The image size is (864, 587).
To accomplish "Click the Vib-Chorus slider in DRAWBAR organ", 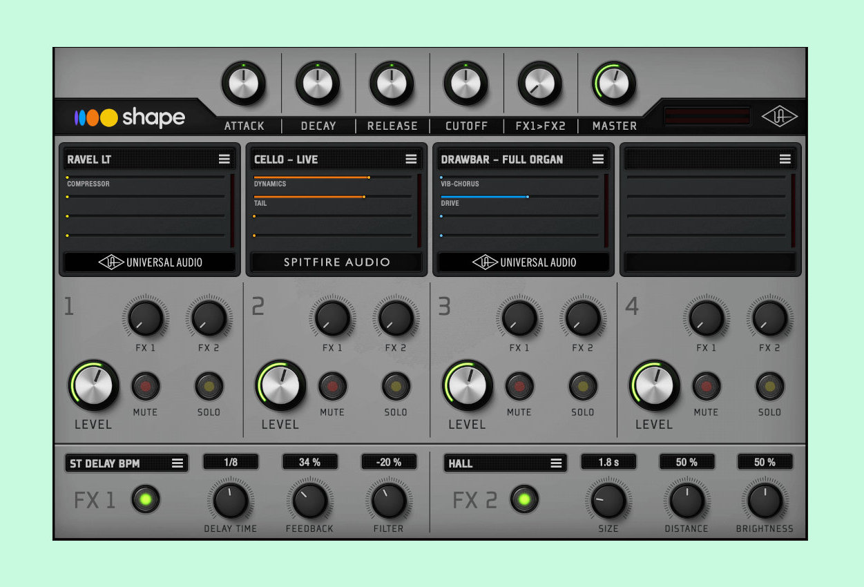I will click(x=519, y=177).
